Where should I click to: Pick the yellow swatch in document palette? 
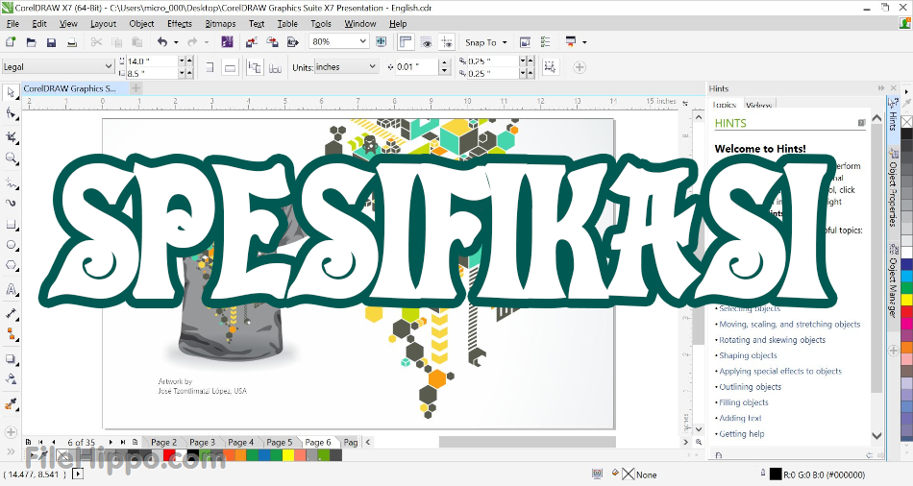[x=288, y=455]
